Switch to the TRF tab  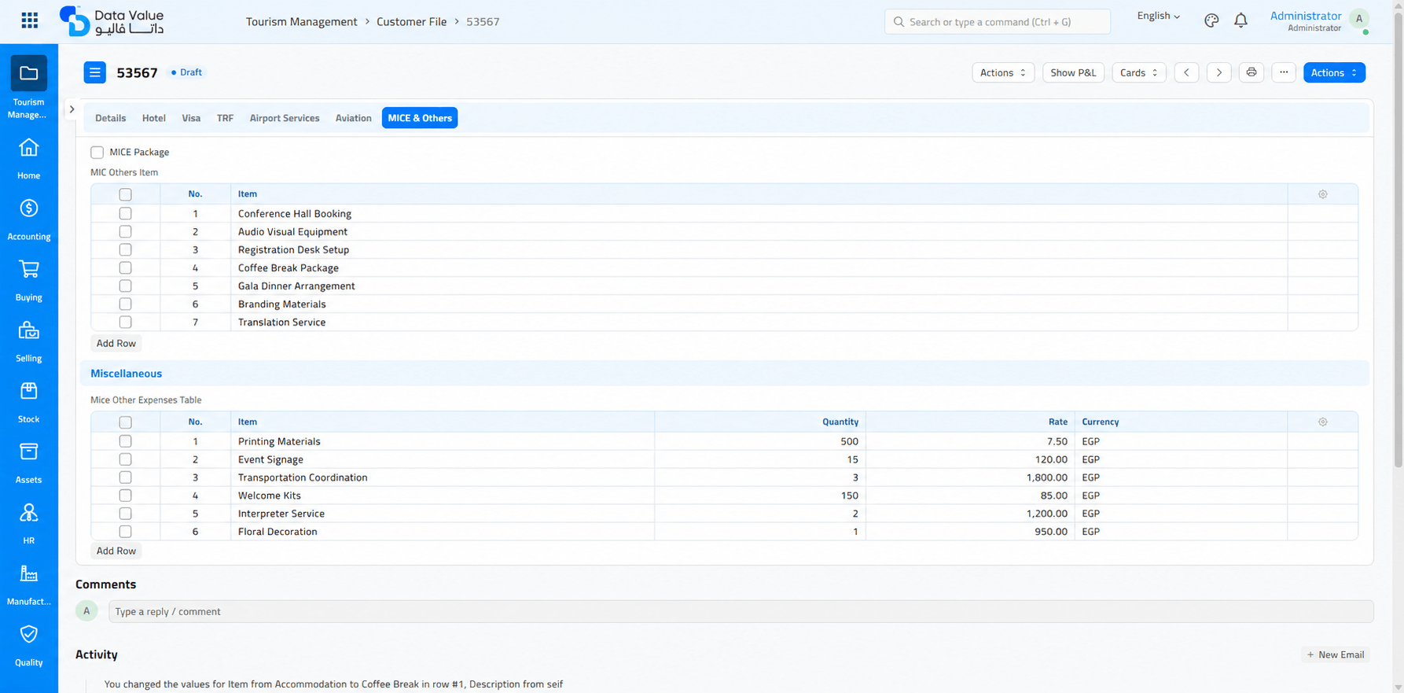pyautogui.click(x=225, y=118)
